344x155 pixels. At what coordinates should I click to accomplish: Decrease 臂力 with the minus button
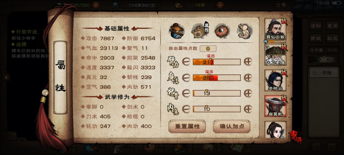(x=186, y=62)
